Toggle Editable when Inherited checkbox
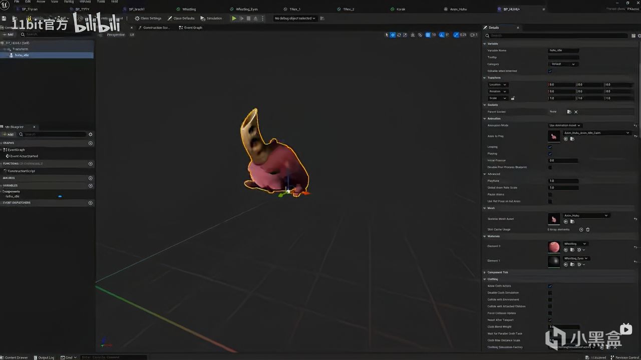This screenshot has width=641, height=360. pos(550,71)
